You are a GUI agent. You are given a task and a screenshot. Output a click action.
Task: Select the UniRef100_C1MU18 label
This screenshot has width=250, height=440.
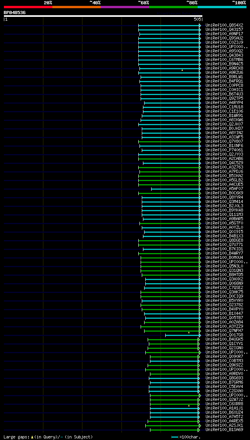point(224,107)
